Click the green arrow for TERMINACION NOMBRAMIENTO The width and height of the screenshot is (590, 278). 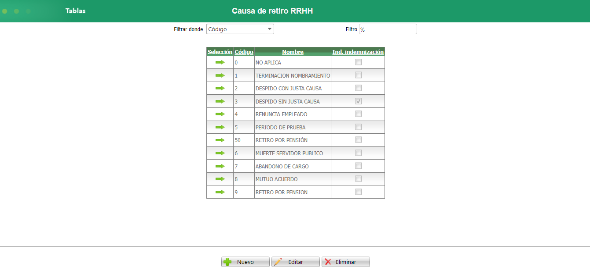click(220, 75)
